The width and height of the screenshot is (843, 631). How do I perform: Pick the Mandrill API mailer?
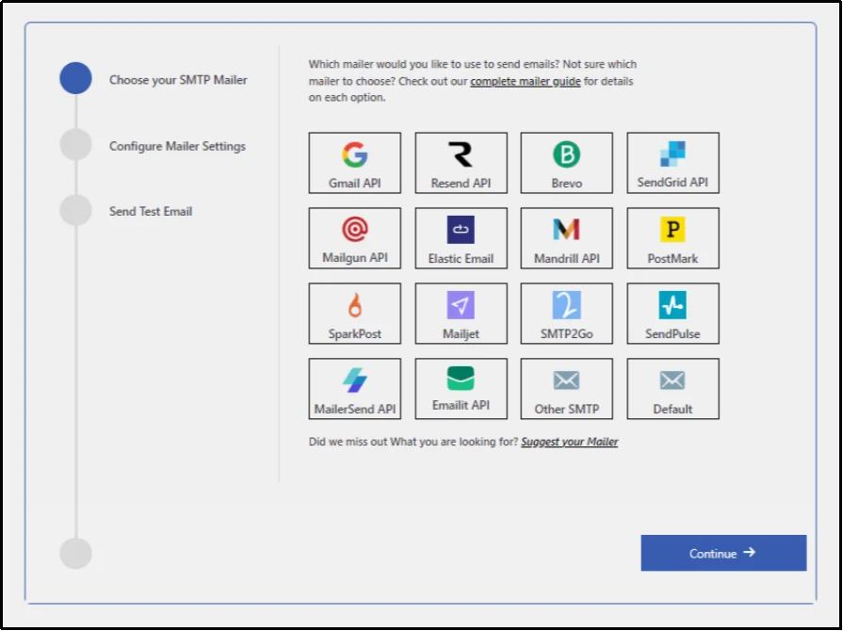(566, 237)
